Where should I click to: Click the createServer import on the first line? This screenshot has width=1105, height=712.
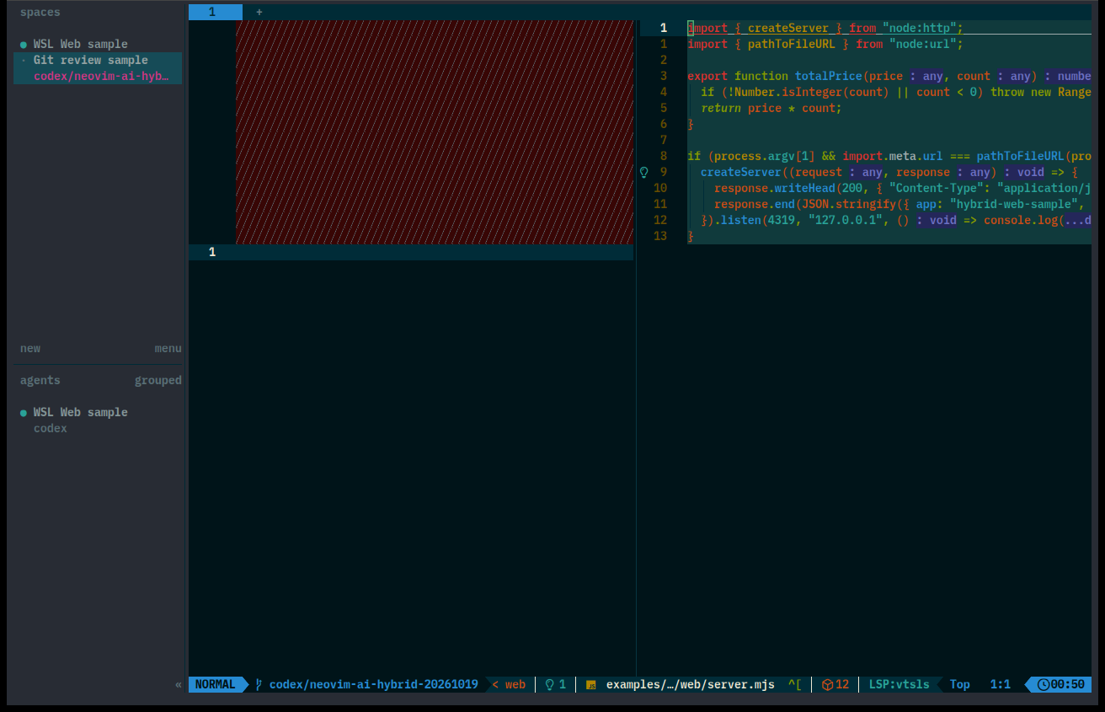pyautogui.click(x=788, y=28)
